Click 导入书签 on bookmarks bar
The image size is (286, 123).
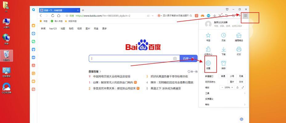[57, 21]
